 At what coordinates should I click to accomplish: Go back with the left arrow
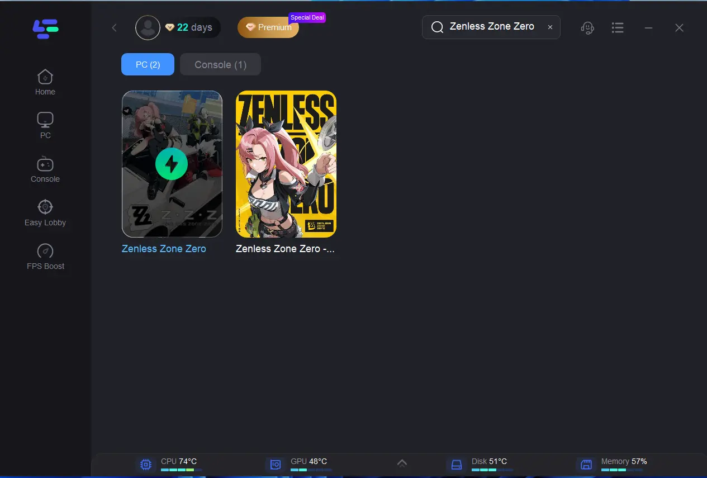pyautogui.click(x=115, y=28)
